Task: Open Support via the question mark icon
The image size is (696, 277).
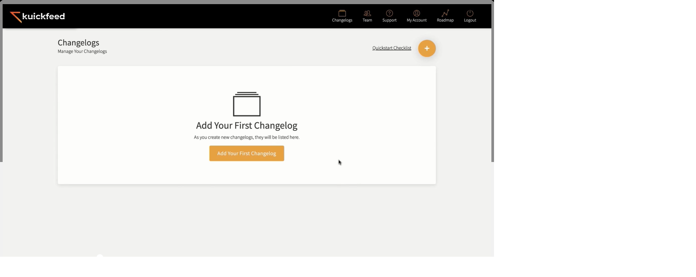Action: [389, 13]
